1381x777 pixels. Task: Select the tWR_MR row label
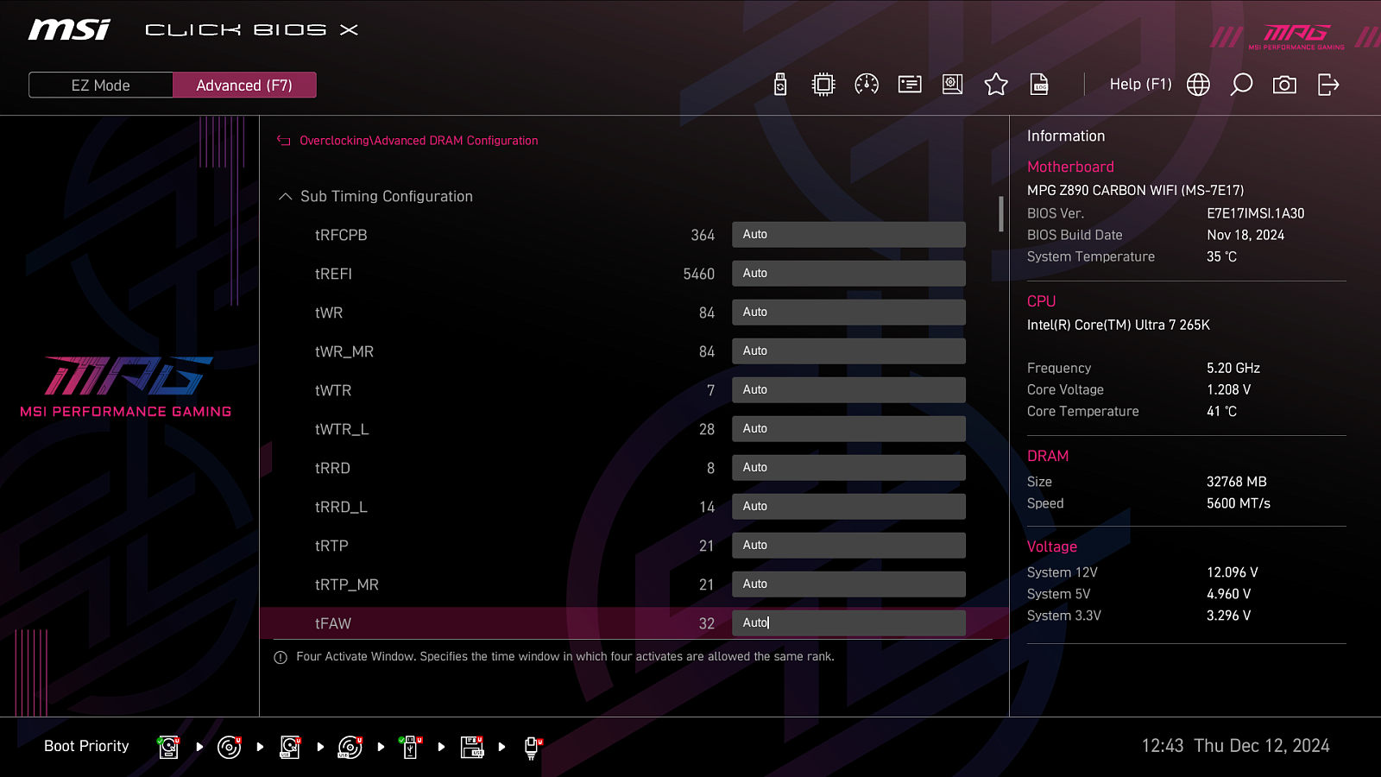344,351
